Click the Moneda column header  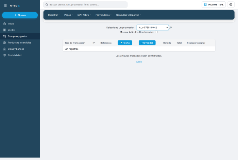167,43
